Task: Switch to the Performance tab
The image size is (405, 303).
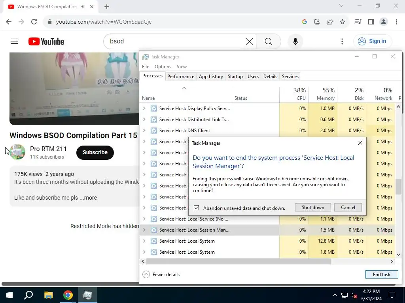Action: coord(180,77)
